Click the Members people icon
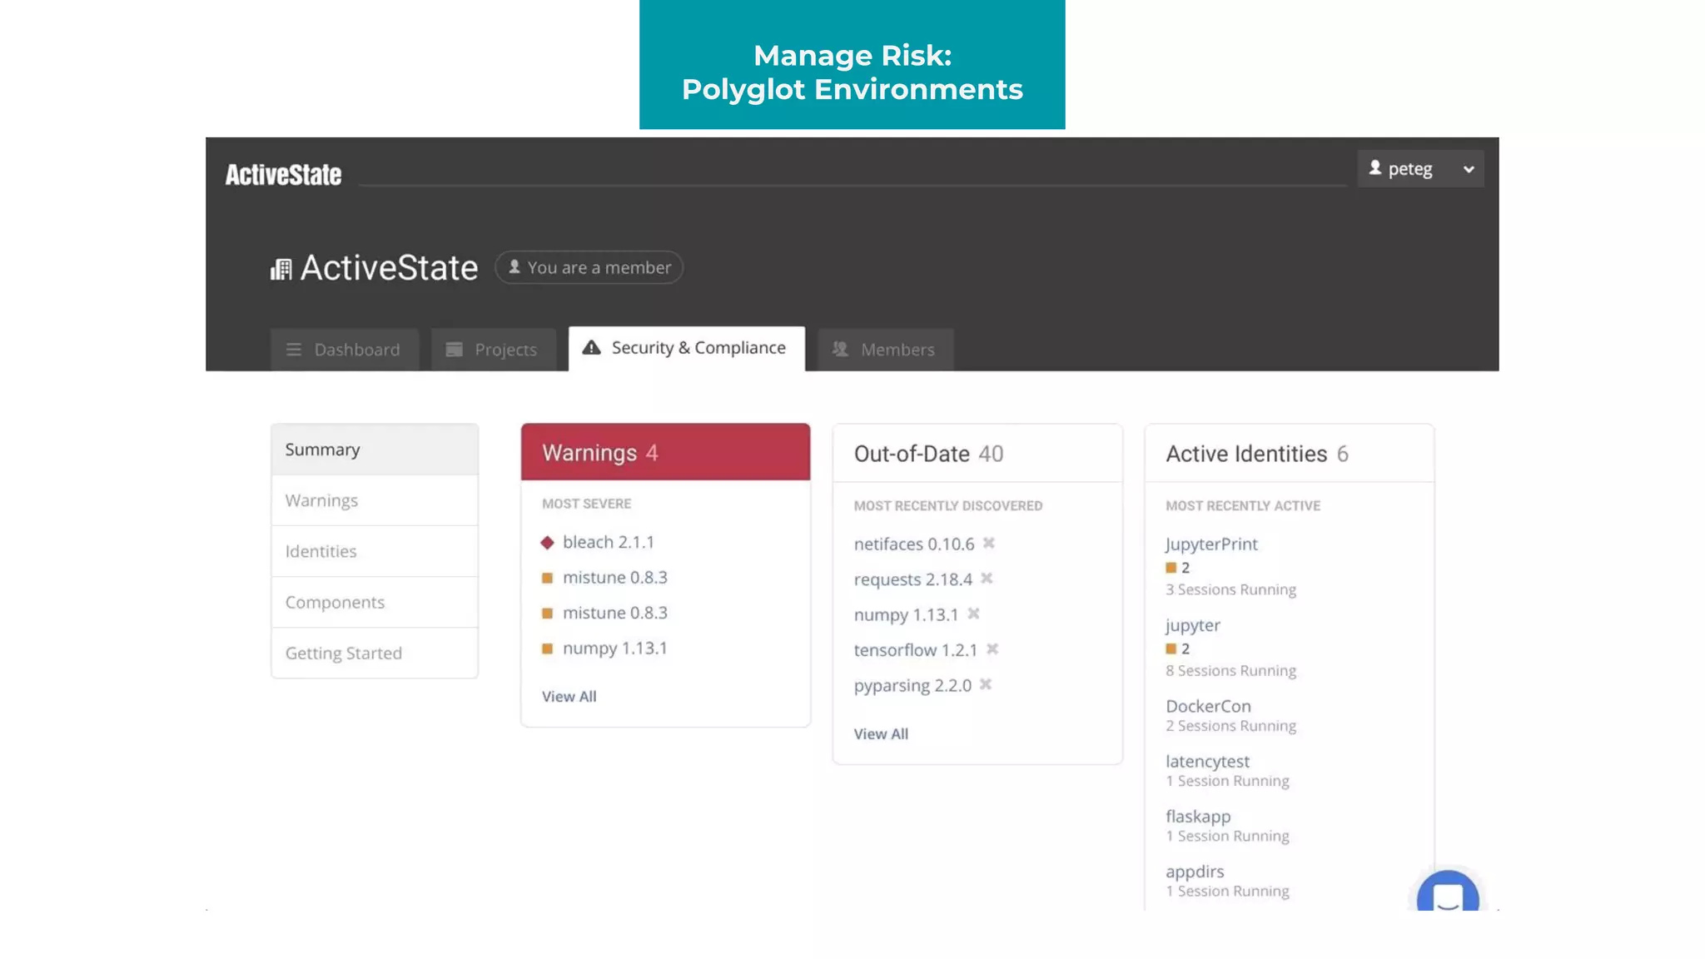The image size is (1705, 959). (841, 349)
